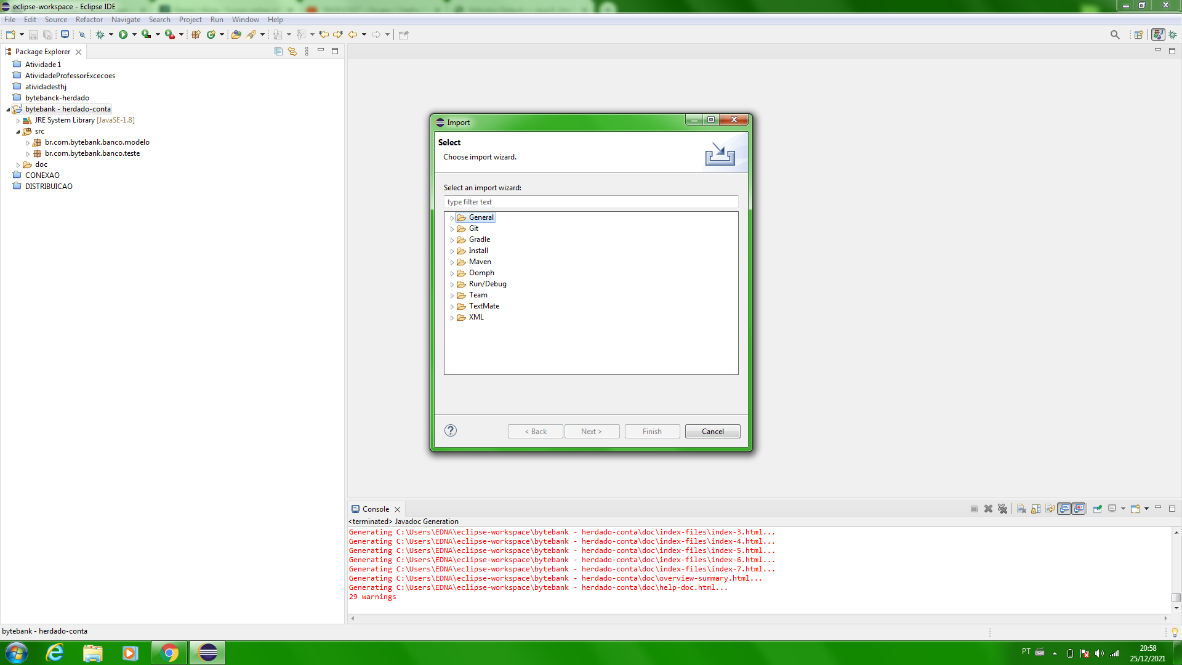Screen dimensions: 1182x665
Task: Expand the Run/Debug import category
Action: pos(452,284)
